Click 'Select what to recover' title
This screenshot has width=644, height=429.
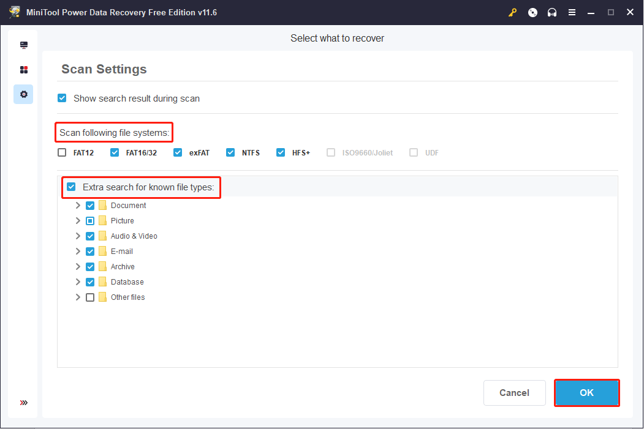click(x=337, y=38)
